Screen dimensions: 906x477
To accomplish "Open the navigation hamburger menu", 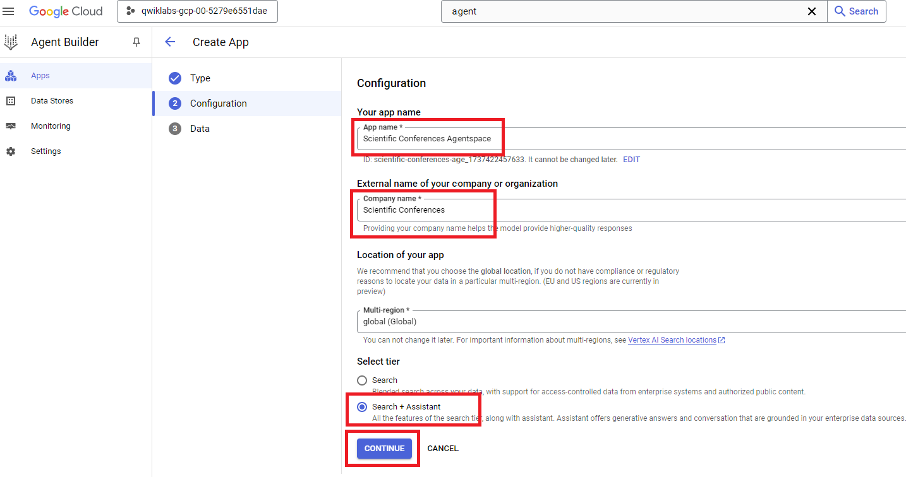I will (8, 11).
